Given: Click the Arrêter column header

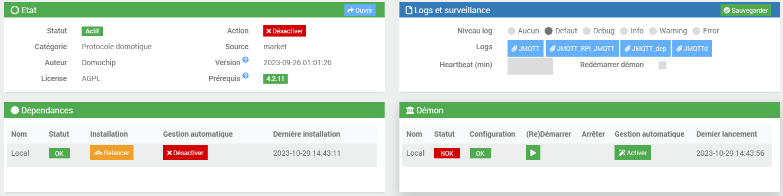Looking at the screenshot, I should [x=593, y=134].
